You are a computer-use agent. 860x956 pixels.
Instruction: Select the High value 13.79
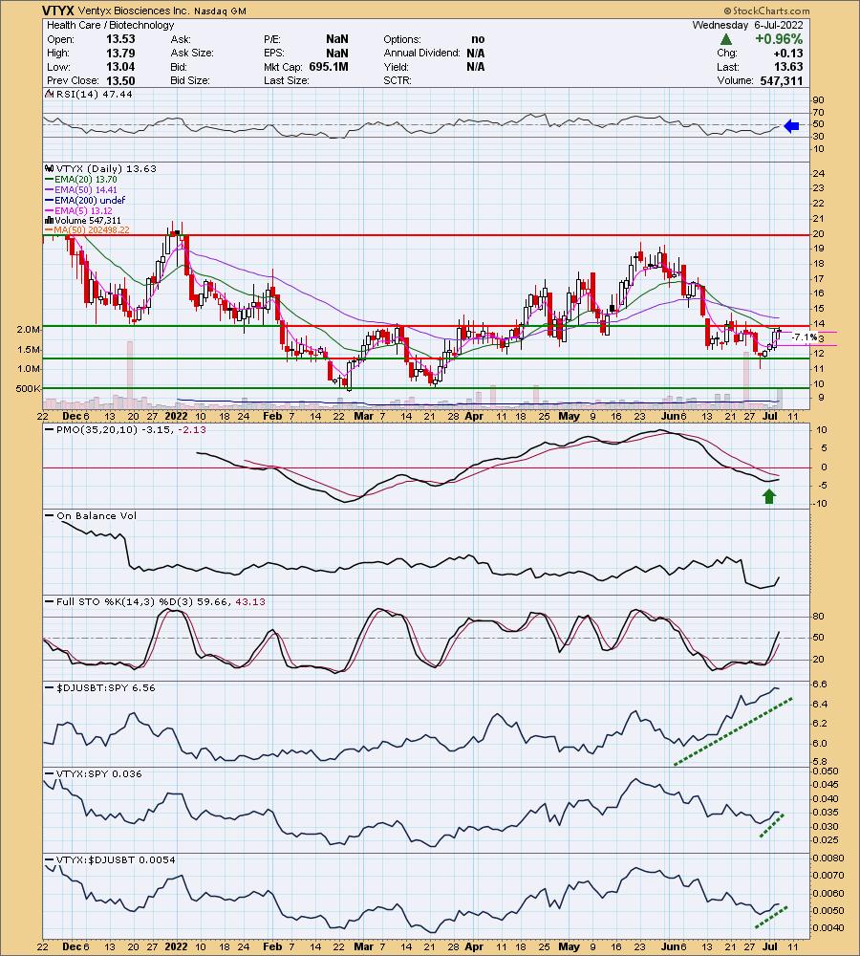pos(120,53)
